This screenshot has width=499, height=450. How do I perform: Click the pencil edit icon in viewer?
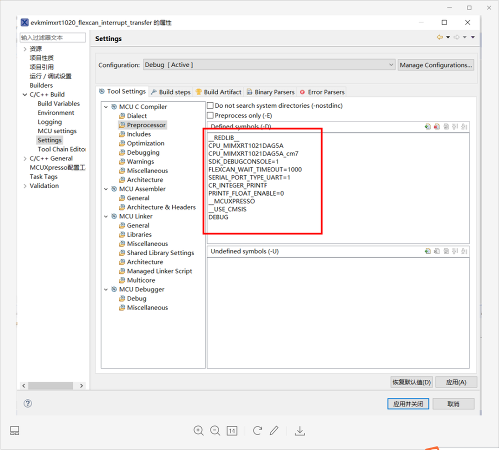274,430
